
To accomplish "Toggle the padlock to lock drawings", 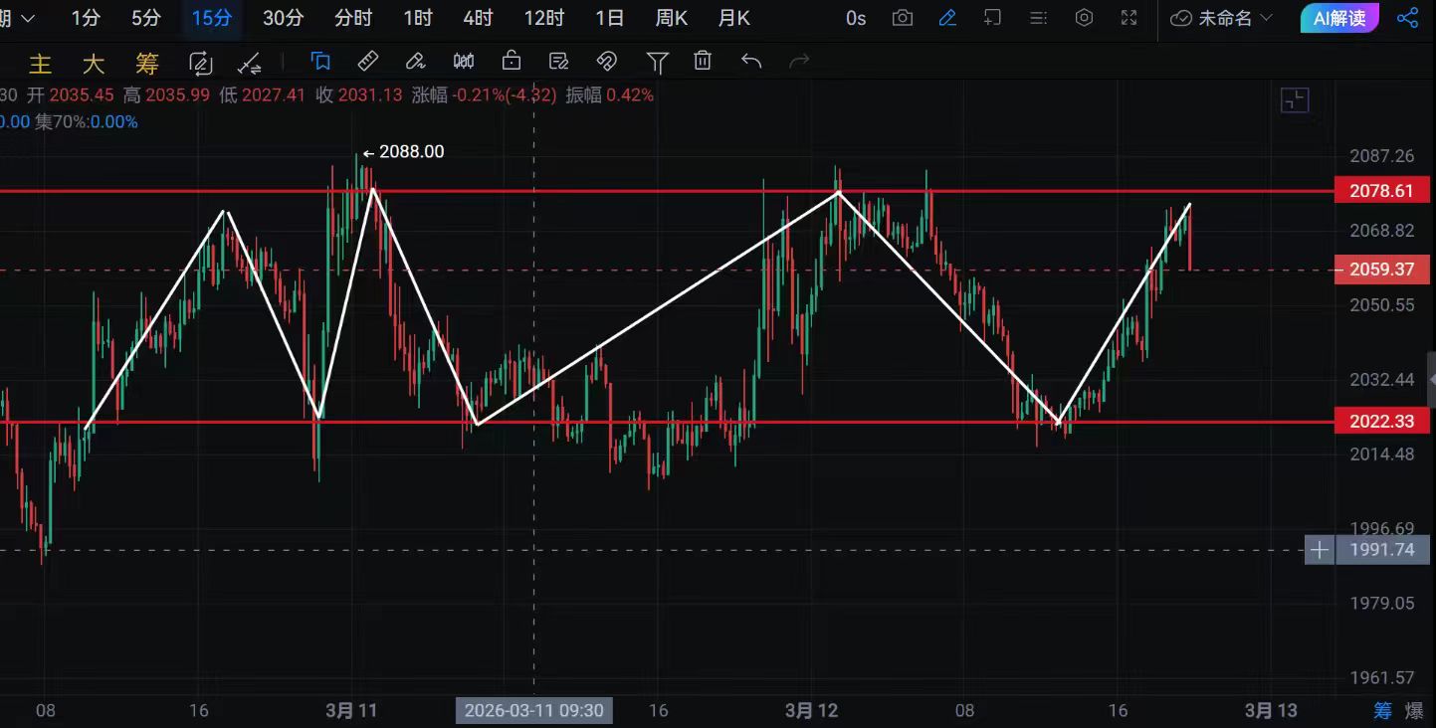I will 512,62.
